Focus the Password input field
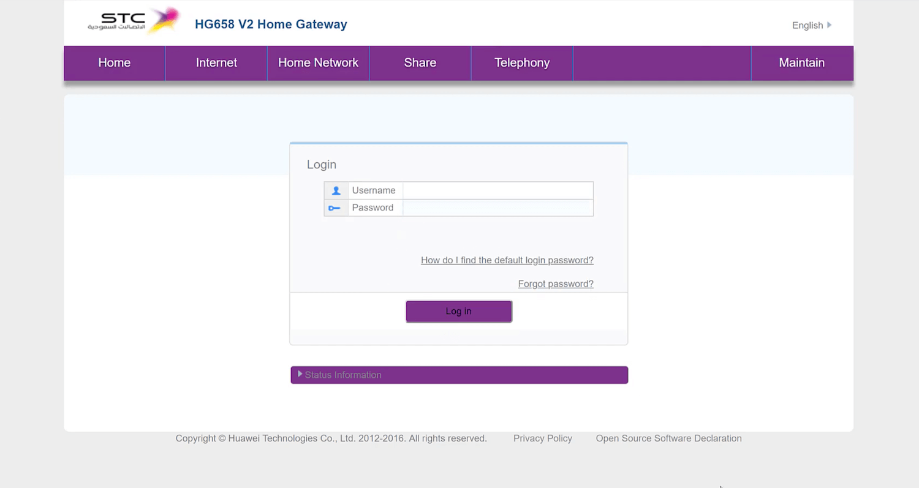This screenshot has width=919, height=488. 497,208
